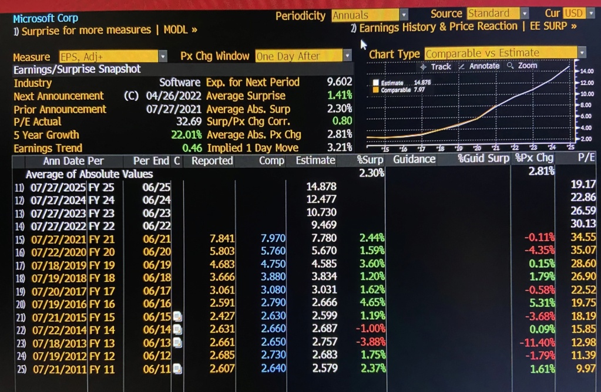Open the Periodicity dropdown showing Annuals
The image size is (601, 392).
[370, 15]
